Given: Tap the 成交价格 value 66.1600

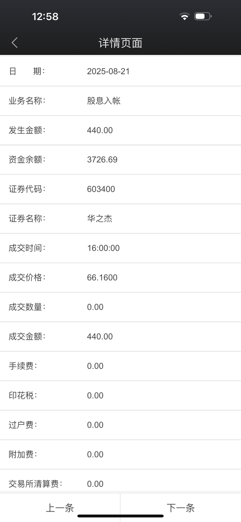Looking at the screenshot, I should tap(102, 277).
